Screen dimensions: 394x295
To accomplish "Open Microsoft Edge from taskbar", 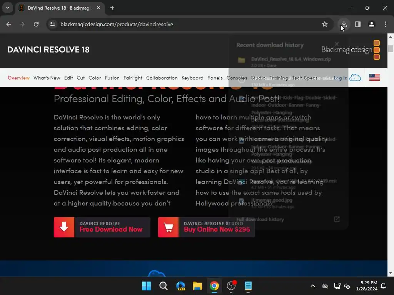I will pyautogui.click(x=180, y=286).
